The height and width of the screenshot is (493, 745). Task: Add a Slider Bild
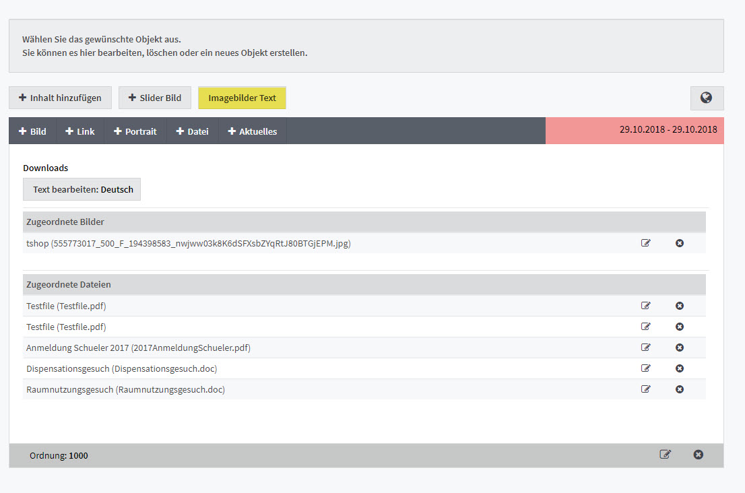point(155,98)
